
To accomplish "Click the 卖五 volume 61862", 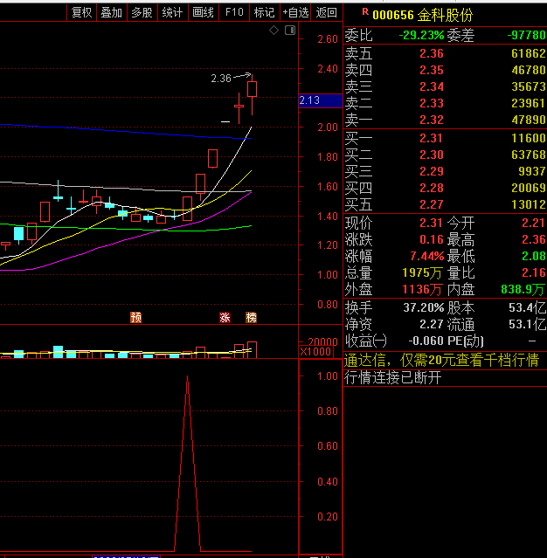I will [x=529, y=53].
